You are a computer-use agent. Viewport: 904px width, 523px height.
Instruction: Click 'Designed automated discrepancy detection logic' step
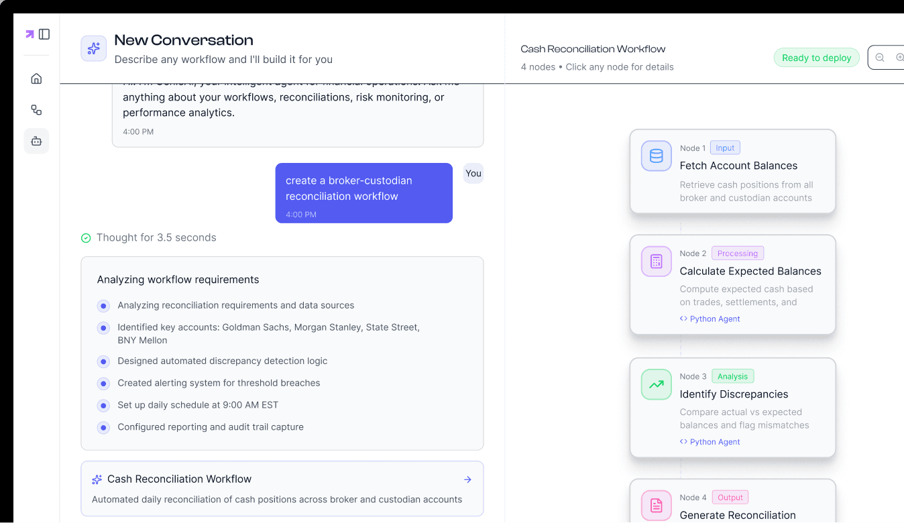222,361
